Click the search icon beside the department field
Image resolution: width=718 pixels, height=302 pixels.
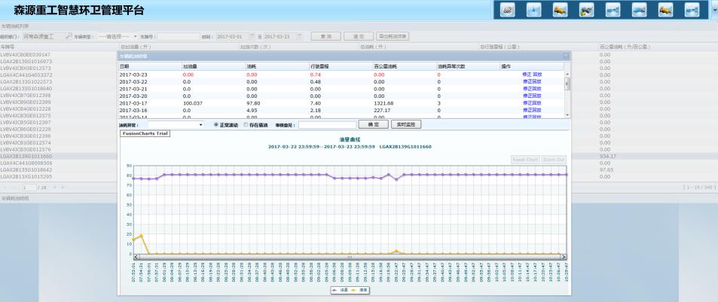point(69,35)
